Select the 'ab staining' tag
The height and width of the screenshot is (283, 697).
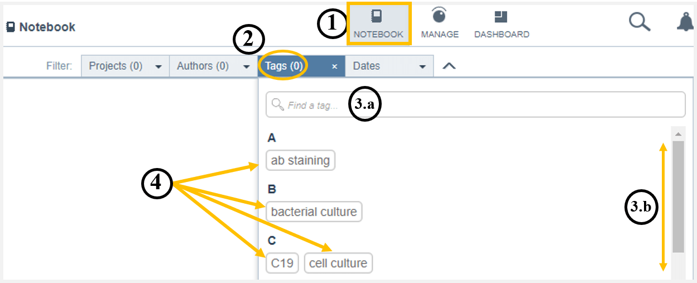[301, 160]
